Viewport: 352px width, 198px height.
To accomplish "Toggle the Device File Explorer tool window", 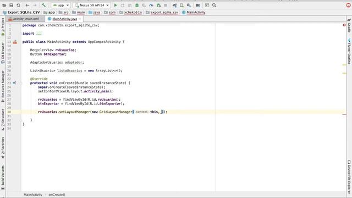I will (349, 177).
